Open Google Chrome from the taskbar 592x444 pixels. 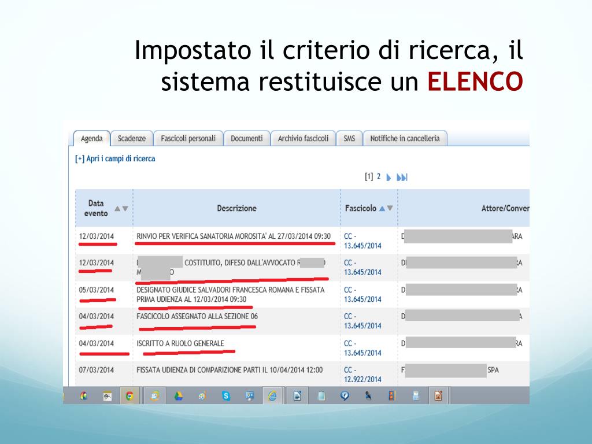pyautogui.click(x=129, y=396)
